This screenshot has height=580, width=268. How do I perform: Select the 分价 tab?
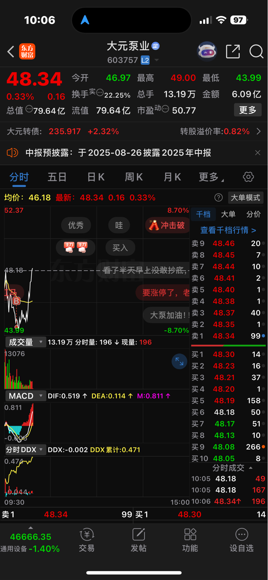[x=253, y=214]
